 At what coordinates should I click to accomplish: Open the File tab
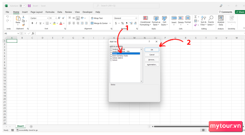coord(7,12)
